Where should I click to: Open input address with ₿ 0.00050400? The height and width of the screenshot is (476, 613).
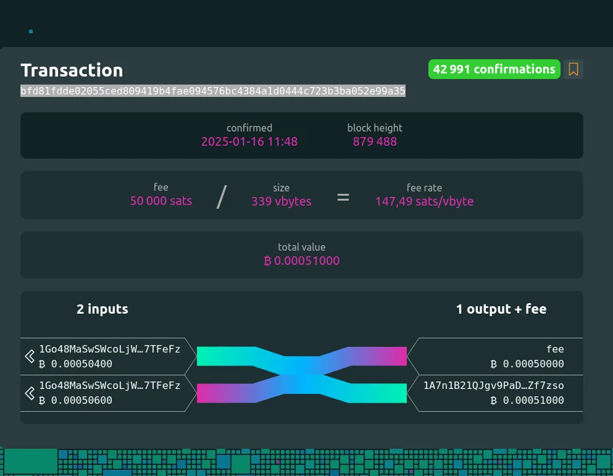coord(110,349)
